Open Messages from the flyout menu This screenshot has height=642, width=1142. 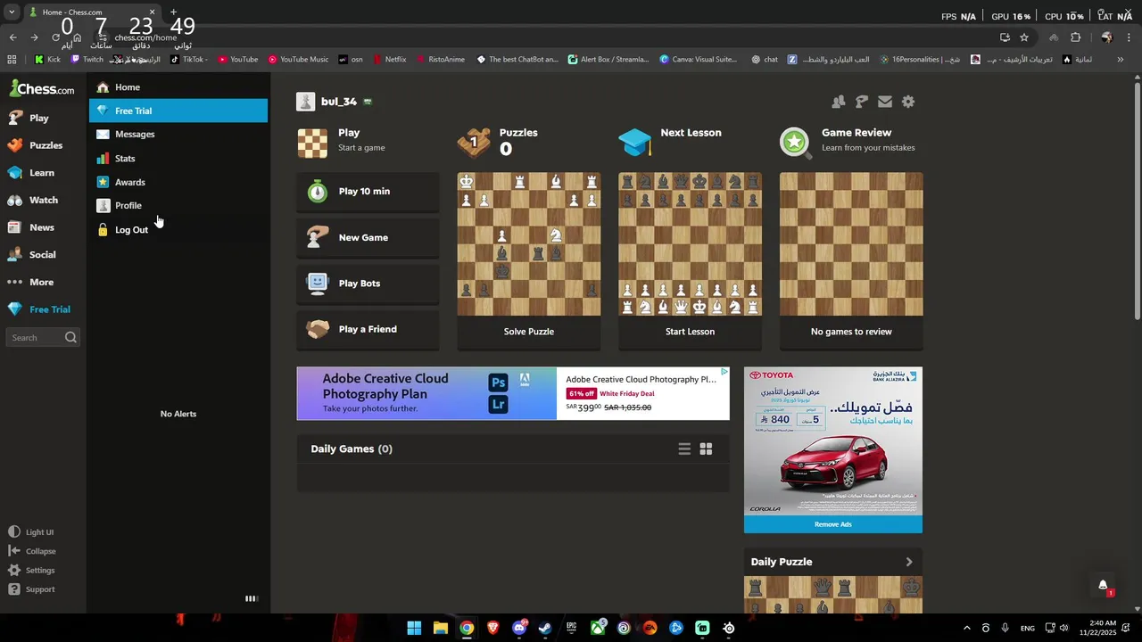point(178,135)
